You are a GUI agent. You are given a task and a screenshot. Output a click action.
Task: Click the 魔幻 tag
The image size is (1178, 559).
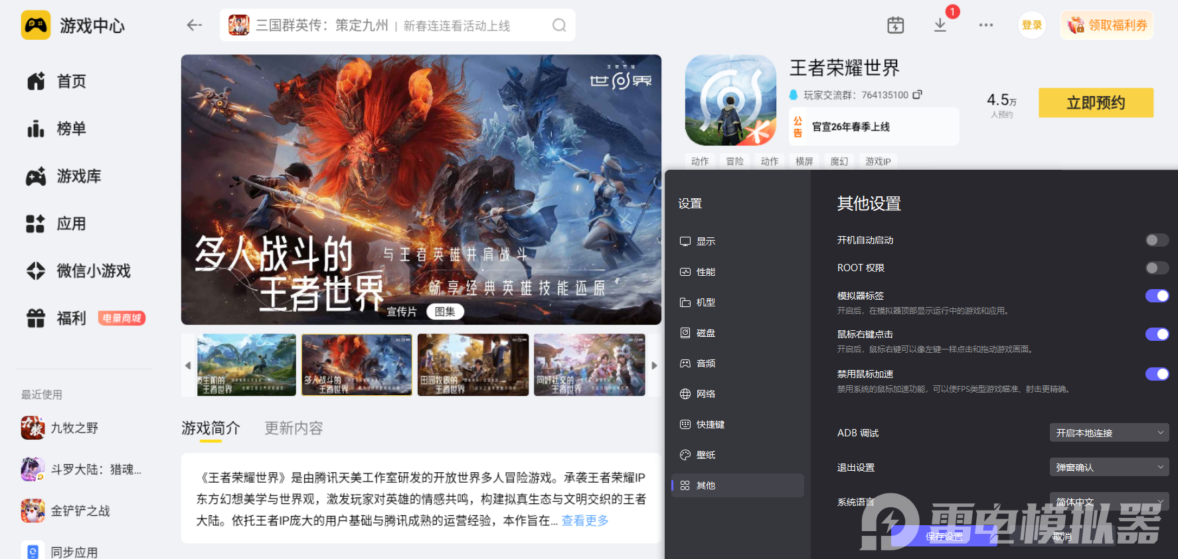pos(839,161)
